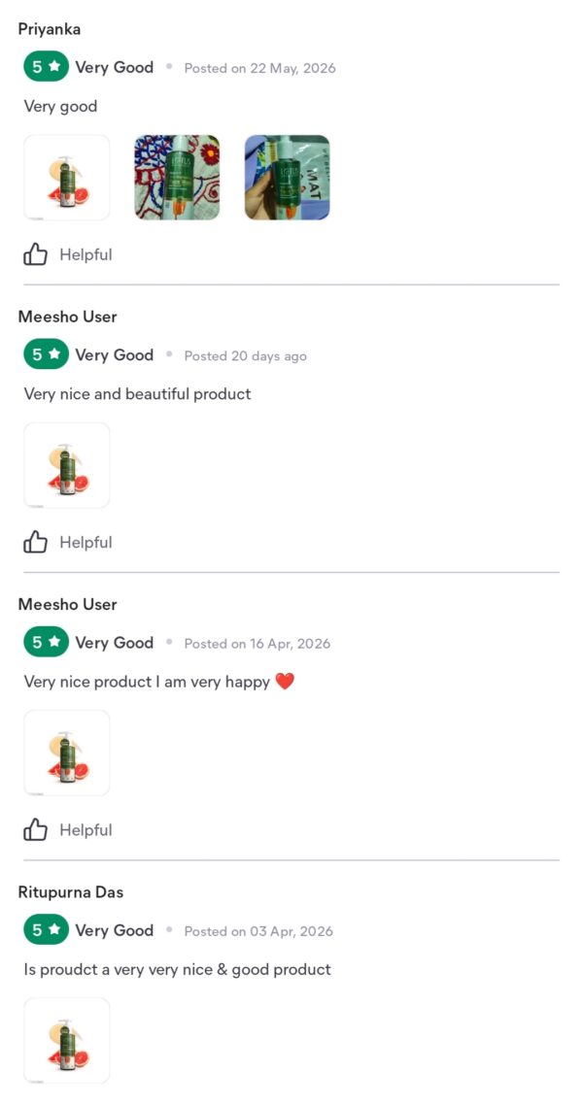Image resolution: width=583 pixels, height=1105 pixels.
Task: Click reviewer name Ritupurna Das
Action: coord(71,892)
